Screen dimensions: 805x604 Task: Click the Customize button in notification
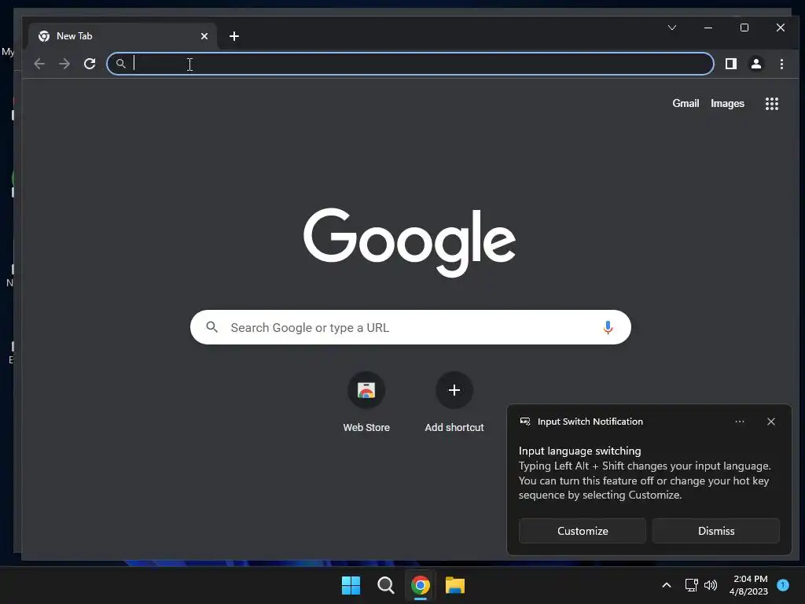pyautogui.click(x=583, y=531)
